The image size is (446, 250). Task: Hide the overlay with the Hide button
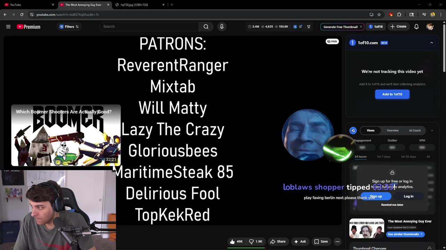pyautogui.click(x=332, y=41)
